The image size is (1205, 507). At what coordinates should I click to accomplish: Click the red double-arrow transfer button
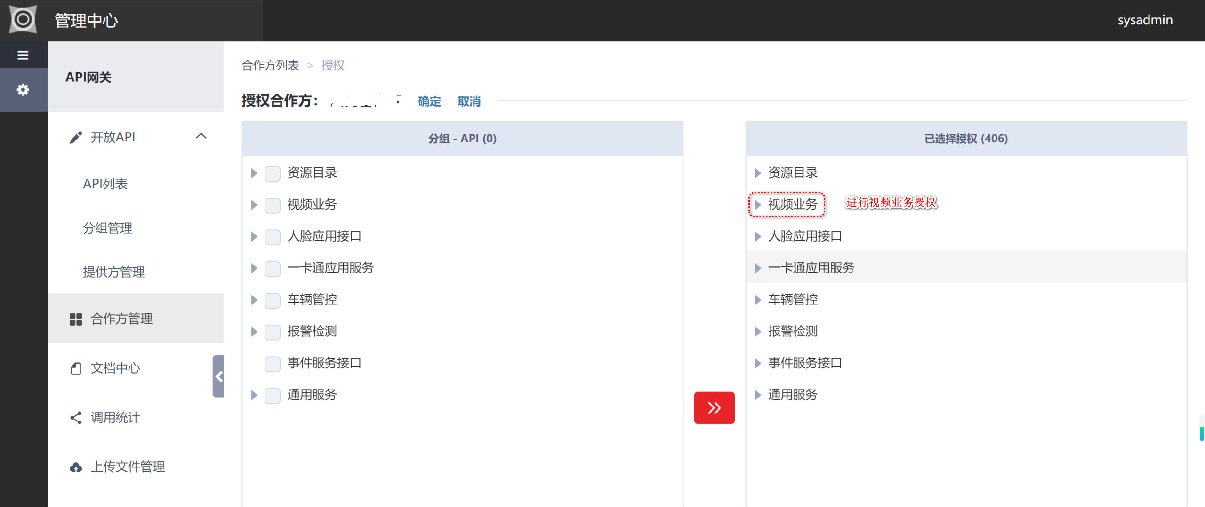pos(714,407)
